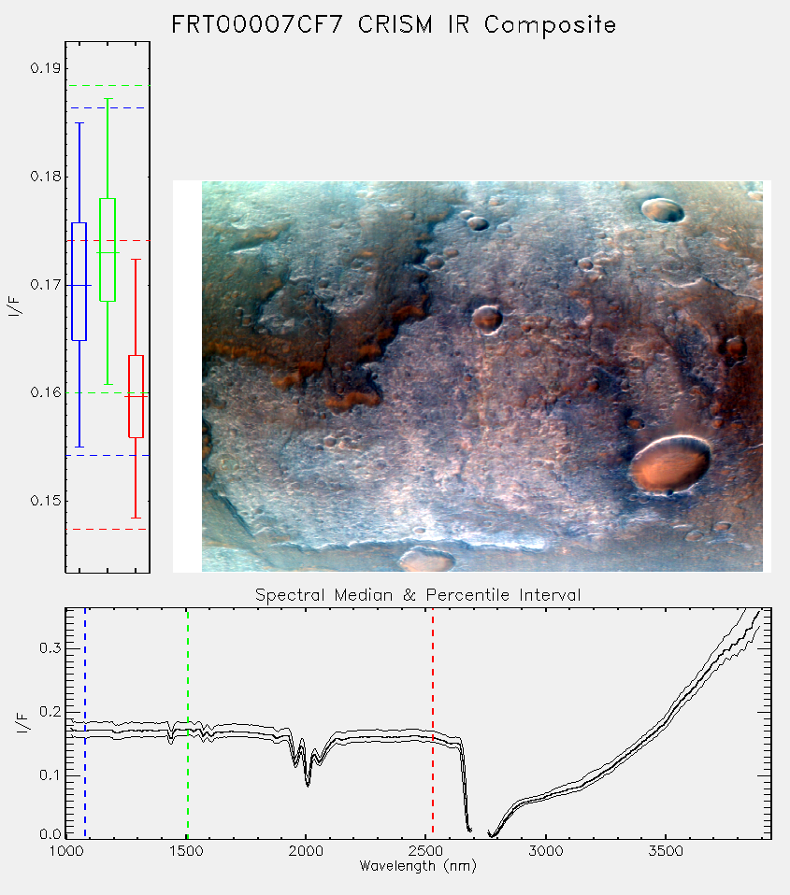Click the Wavelength (nm) axis label

pyautogui.click(x=418, y=866)
